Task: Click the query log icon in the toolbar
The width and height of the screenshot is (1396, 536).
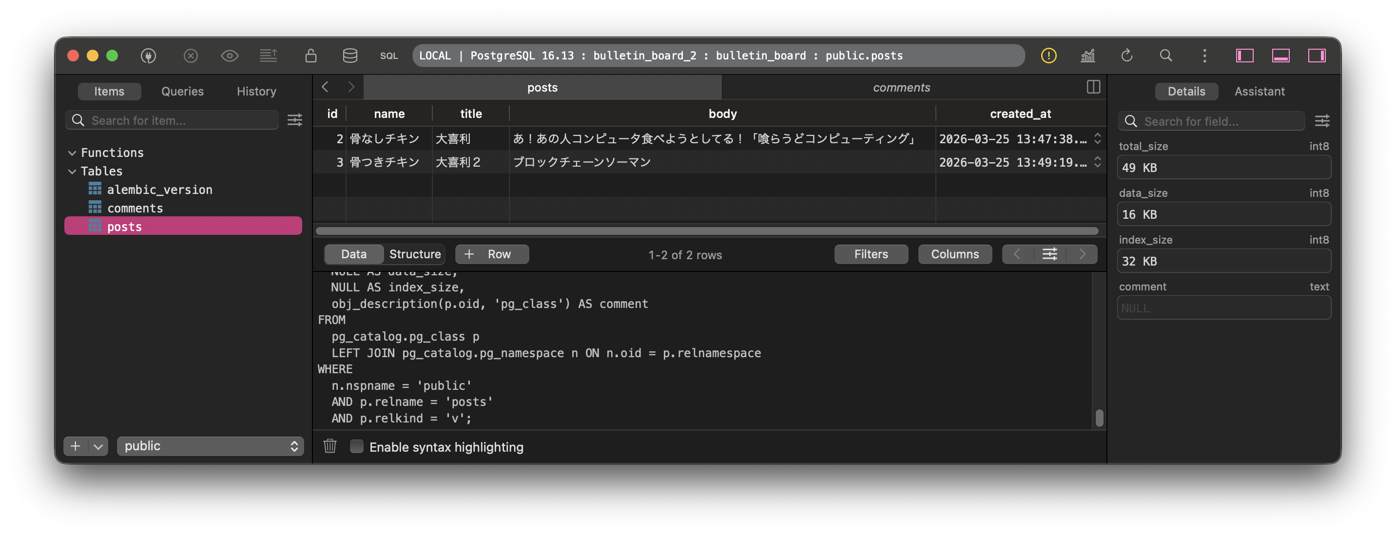Action: click(270, 55)
